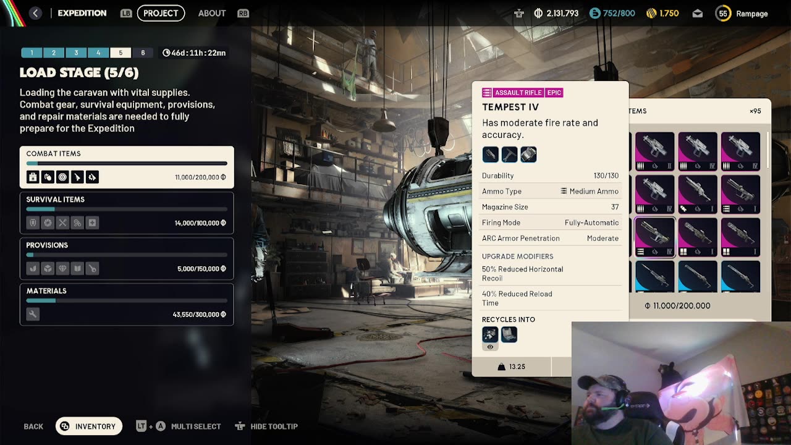Viewport: 791px width, 445px height.
Task: Click the key icon in Provisions
Action: click(92, 269)
